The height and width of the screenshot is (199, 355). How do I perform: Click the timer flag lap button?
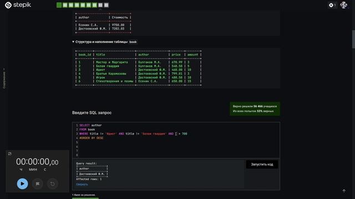pyautogui.click(x=37, y=184)
